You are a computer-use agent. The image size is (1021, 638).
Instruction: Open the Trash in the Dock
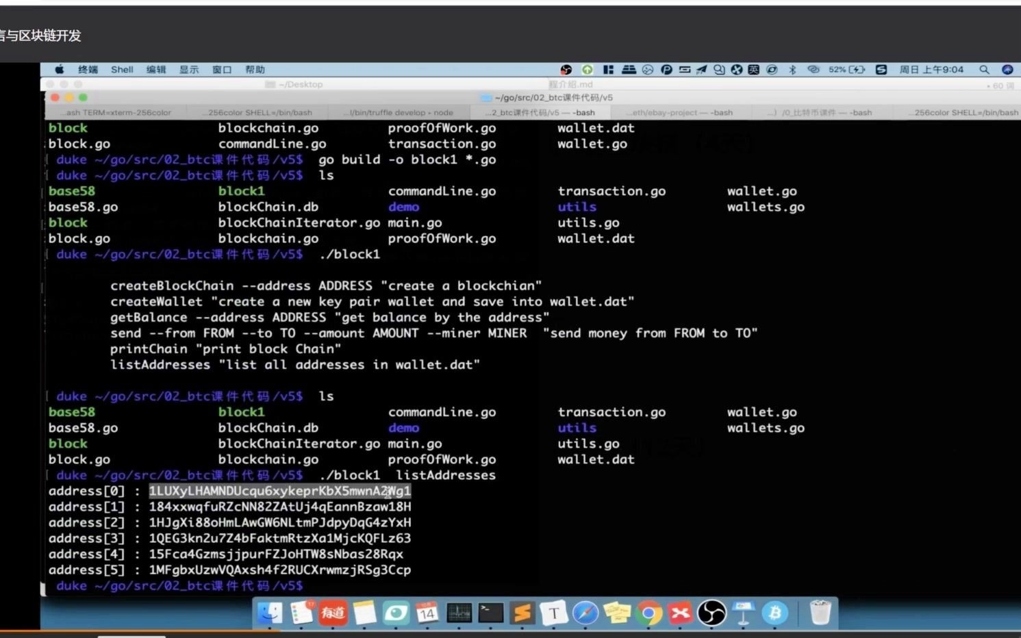820,613
